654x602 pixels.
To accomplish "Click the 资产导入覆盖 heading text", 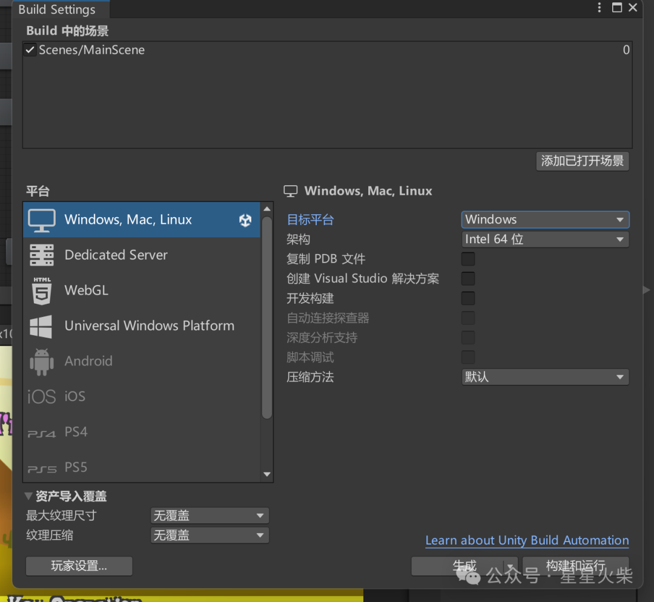I will 71,496.
